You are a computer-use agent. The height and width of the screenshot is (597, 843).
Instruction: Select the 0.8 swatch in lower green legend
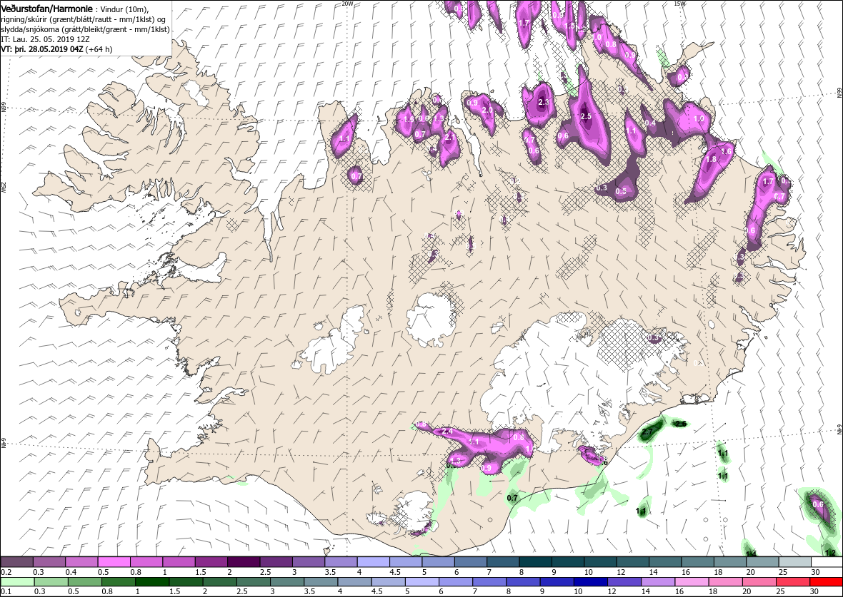[119, 582]
